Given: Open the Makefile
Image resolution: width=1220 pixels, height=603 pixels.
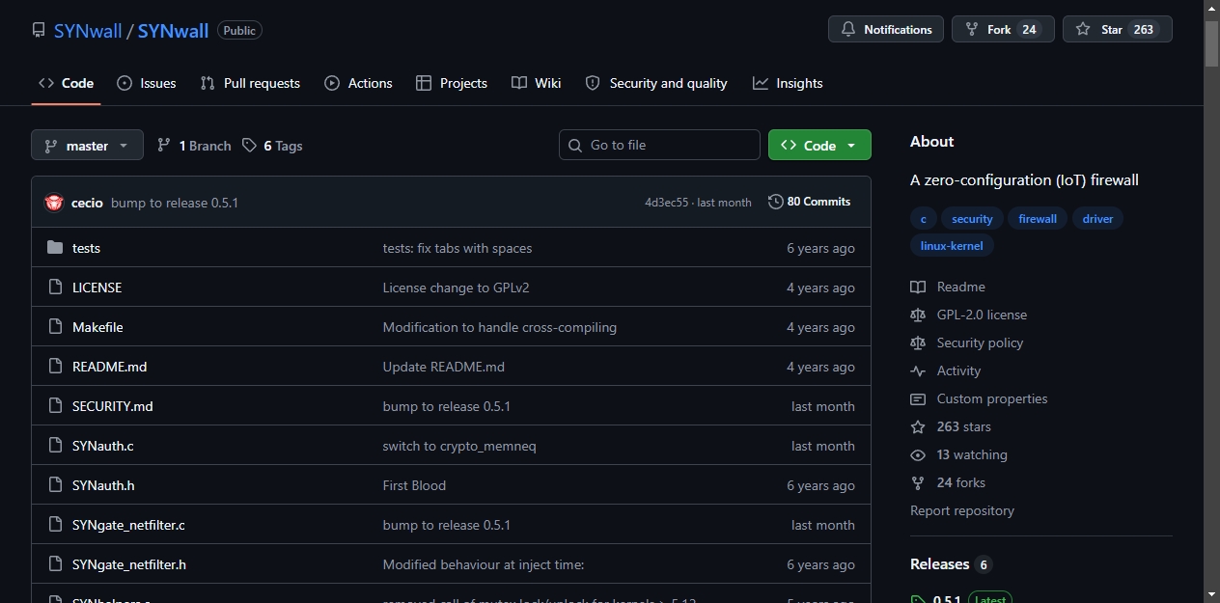Looking at the screenshot, I should [x=97, y=327].
